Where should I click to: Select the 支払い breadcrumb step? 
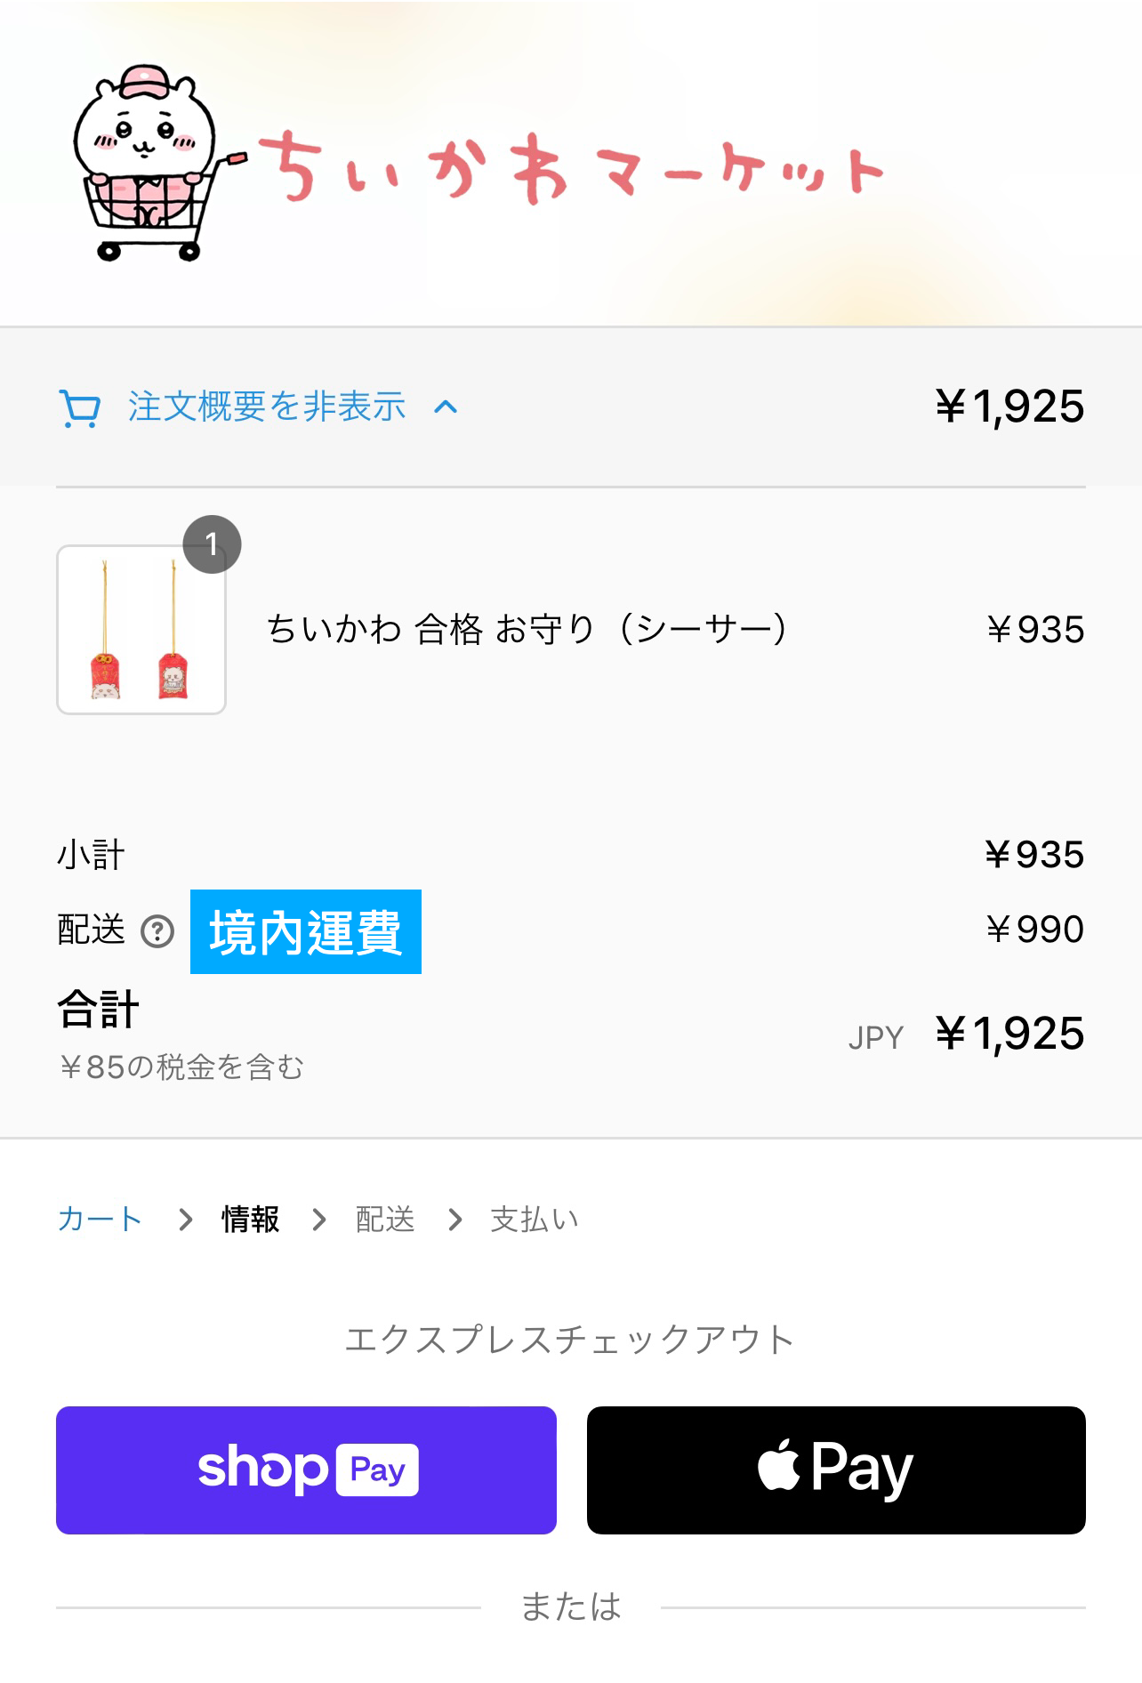tap(535, 1219)
